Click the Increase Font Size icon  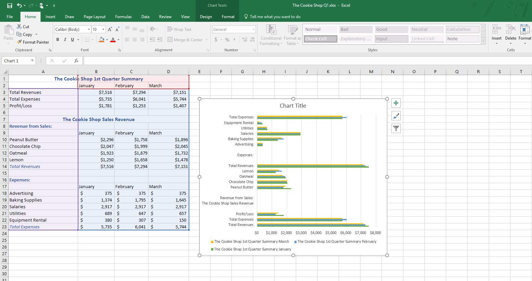(x=110, y=30)
